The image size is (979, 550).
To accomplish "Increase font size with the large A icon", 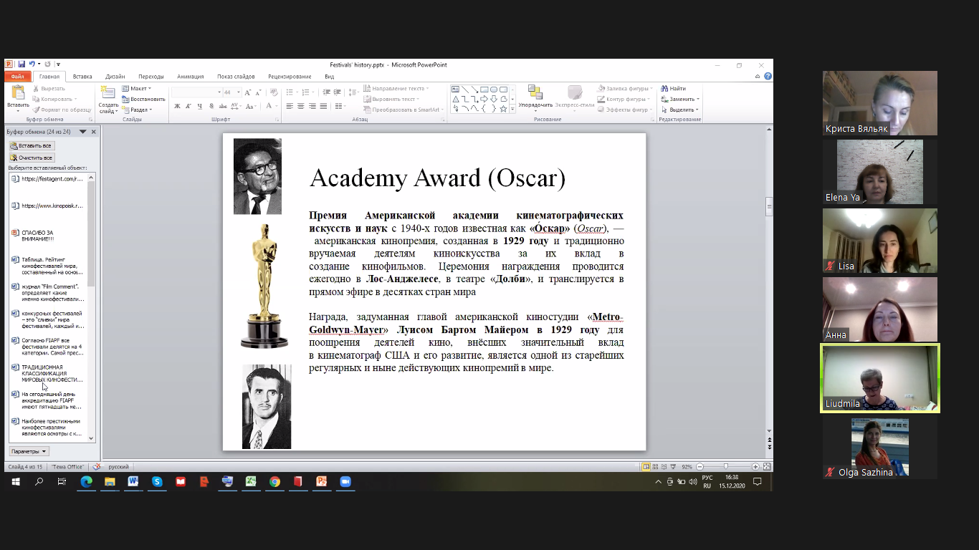I will (248, 92).
